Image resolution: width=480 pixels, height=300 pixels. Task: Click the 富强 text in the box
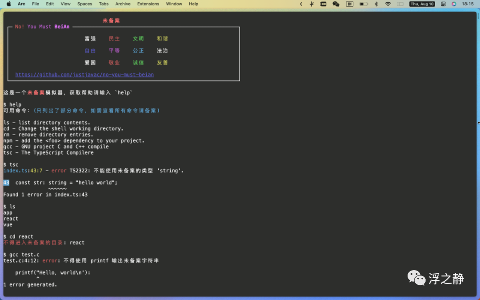coord(90,39)
